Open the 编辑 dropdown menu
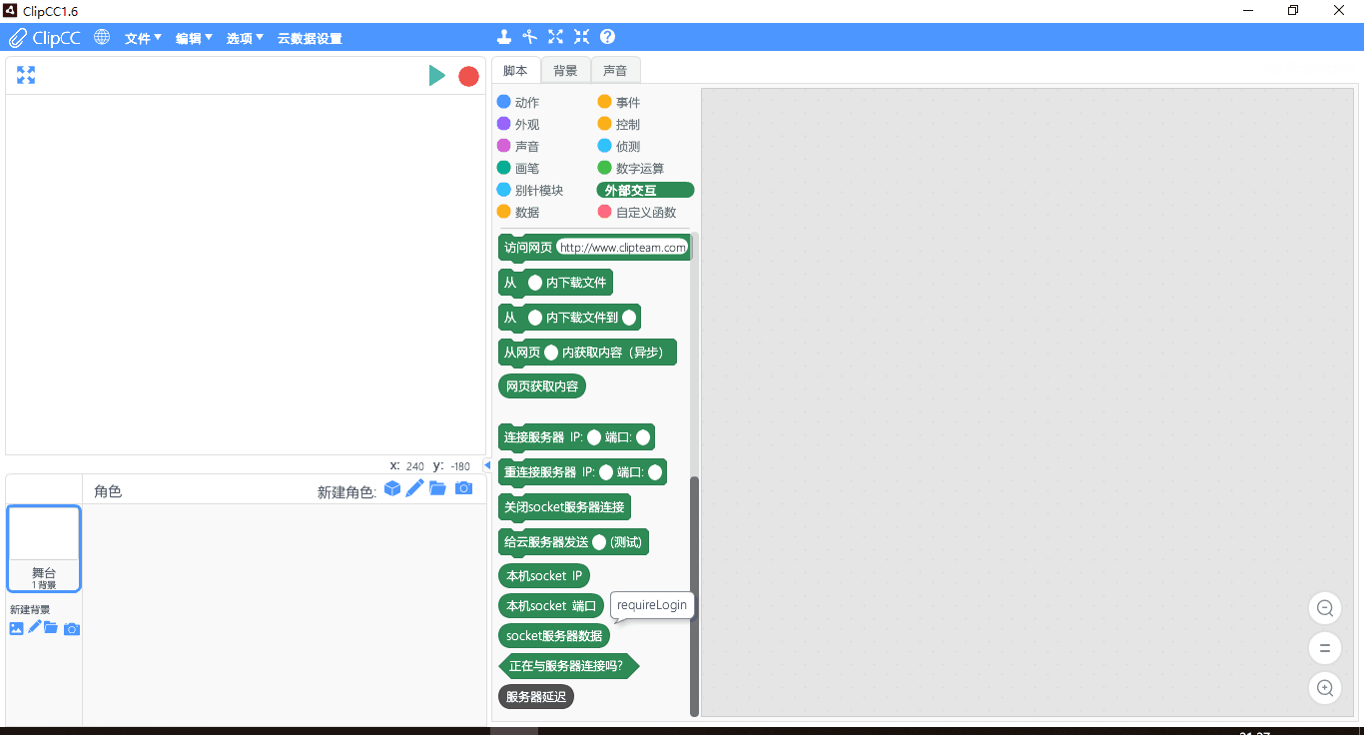Image resolution: width=1364 pixels, height=735 pixels. pos(194,38)
